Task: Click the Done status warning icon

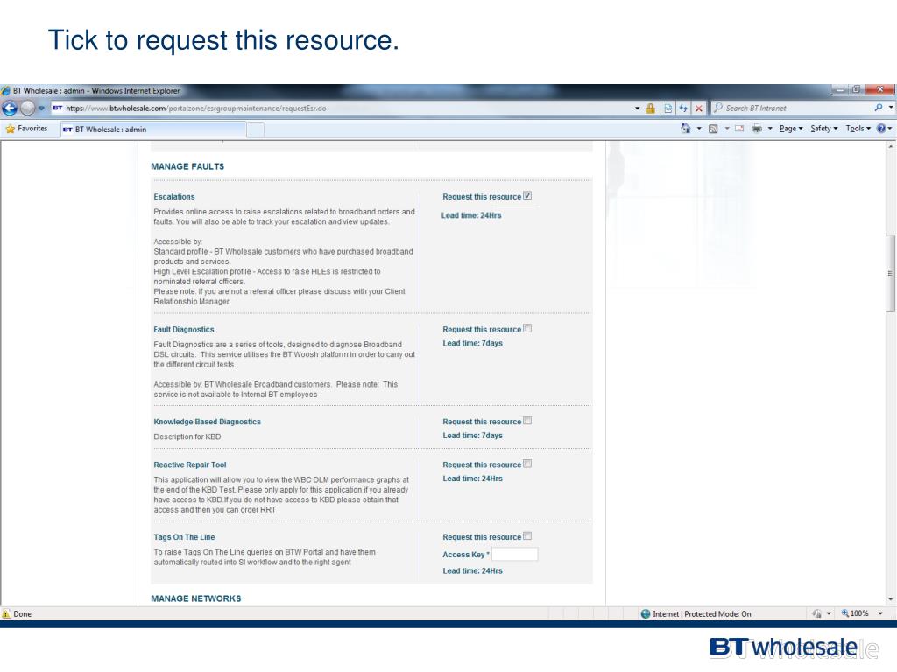Action: [6, 613]
